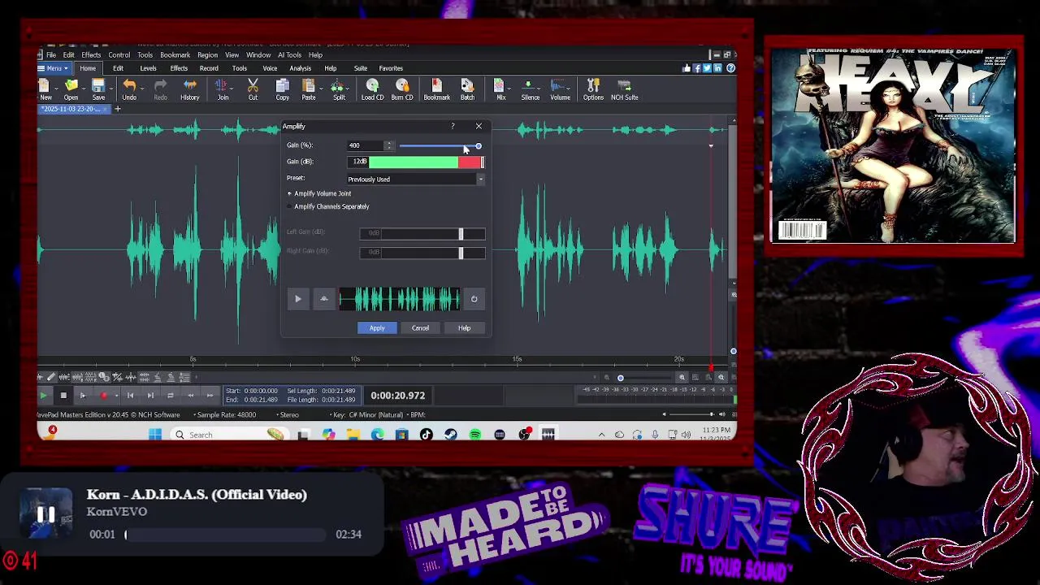Click the bypass icon in Amplify preview
This screenshot has width=1040, height=585.
323,299
